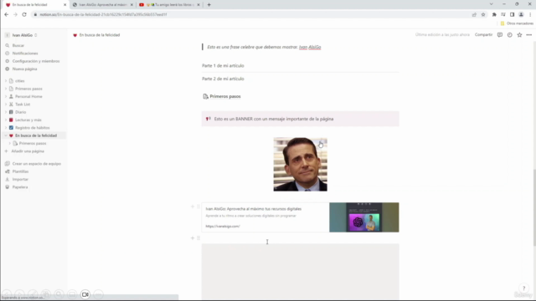This screenshot has height=301, width=536.
Task: Click the help question mark button
Action: (523, 288)
